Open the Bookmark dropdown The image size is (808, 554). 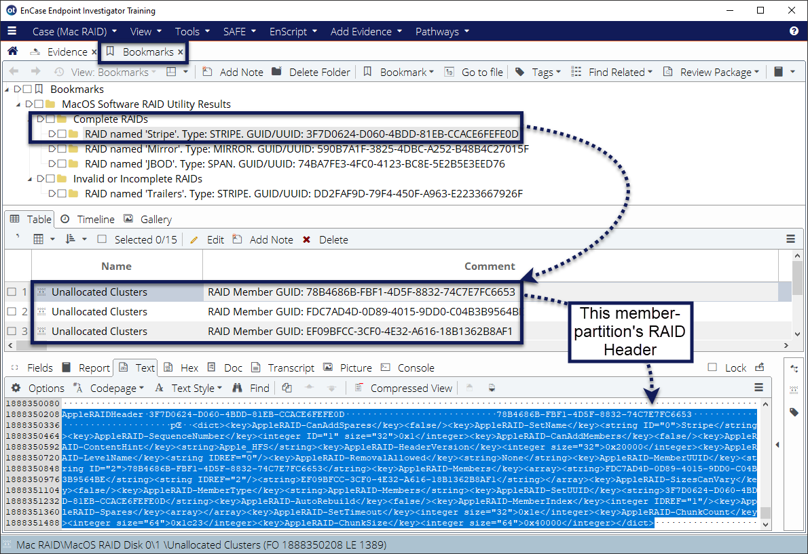point(407,72)
